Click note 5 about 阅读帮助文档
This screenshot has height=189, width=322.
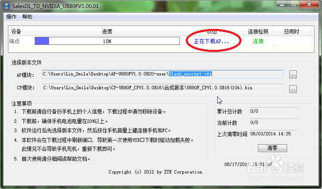coord(52,159)
